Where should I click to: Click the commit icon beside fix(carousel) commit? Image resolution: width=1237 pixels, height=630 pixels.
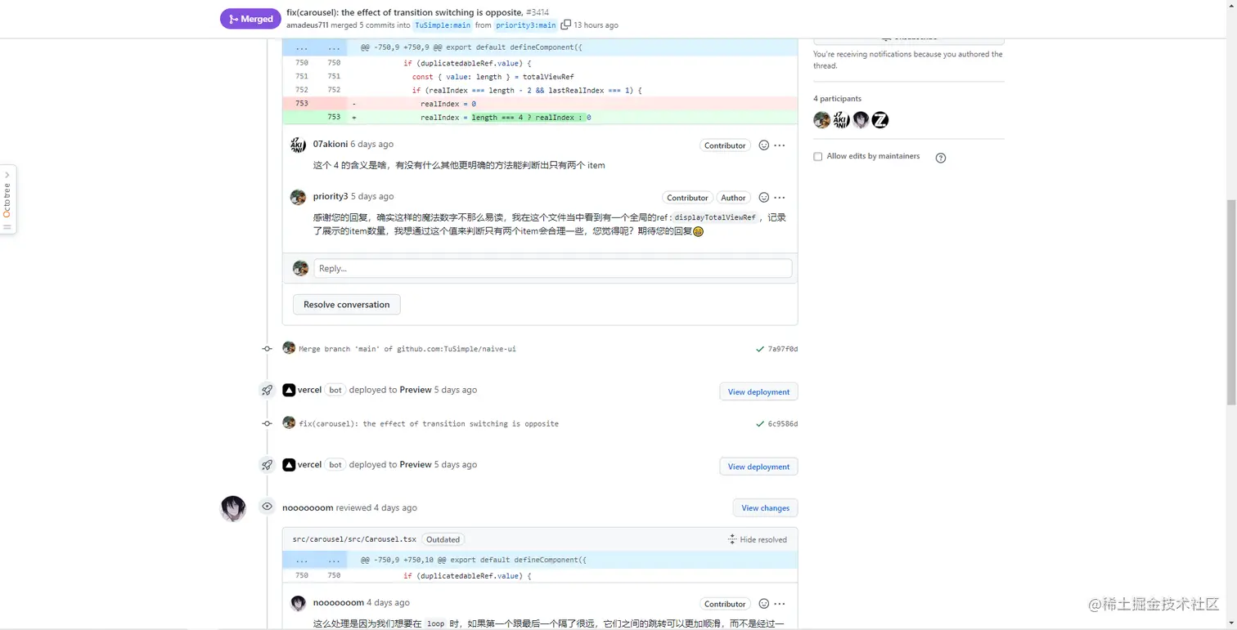tap(267, 424)
